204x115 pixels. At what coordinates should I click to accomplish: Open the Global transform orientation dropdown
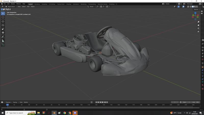(x=91, y=7)
